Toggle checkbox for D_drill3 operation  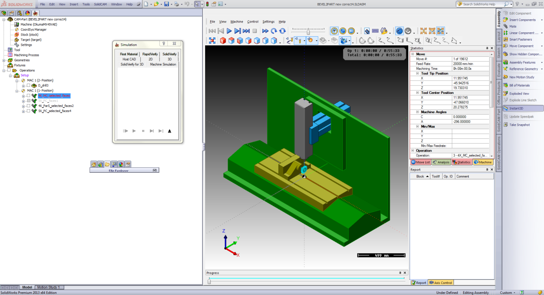point(28,85)
